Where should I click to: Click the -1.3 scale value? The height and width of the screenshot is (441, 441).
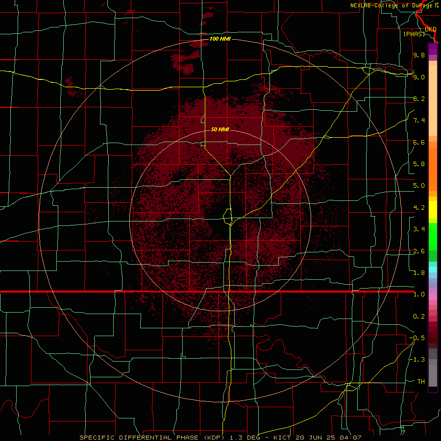click(417, 360)
